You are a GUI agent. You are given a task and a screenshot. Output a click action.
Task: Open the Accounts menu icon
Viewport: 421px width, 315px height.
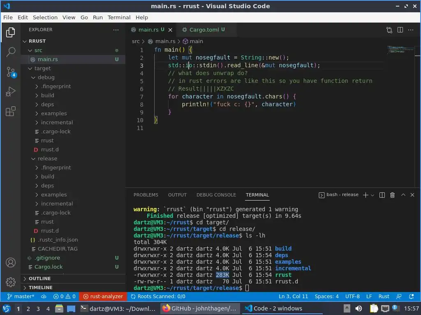(10, 262)
